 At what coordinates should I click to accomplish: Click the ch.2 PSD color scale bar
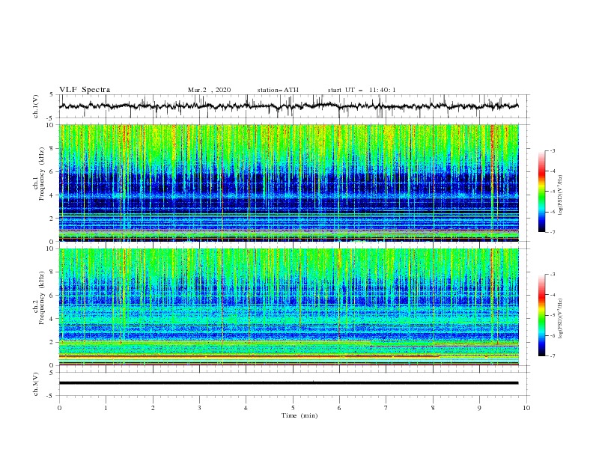coord(541,315)
